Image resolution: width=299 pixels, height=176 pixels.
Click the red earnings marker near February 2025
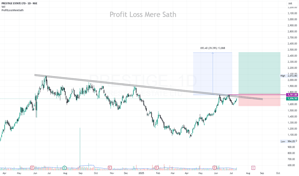click(x=157, y=168)
